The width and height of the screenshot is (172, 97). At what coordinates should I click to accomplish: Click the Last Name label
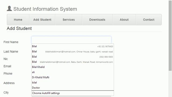coord(11,51)
